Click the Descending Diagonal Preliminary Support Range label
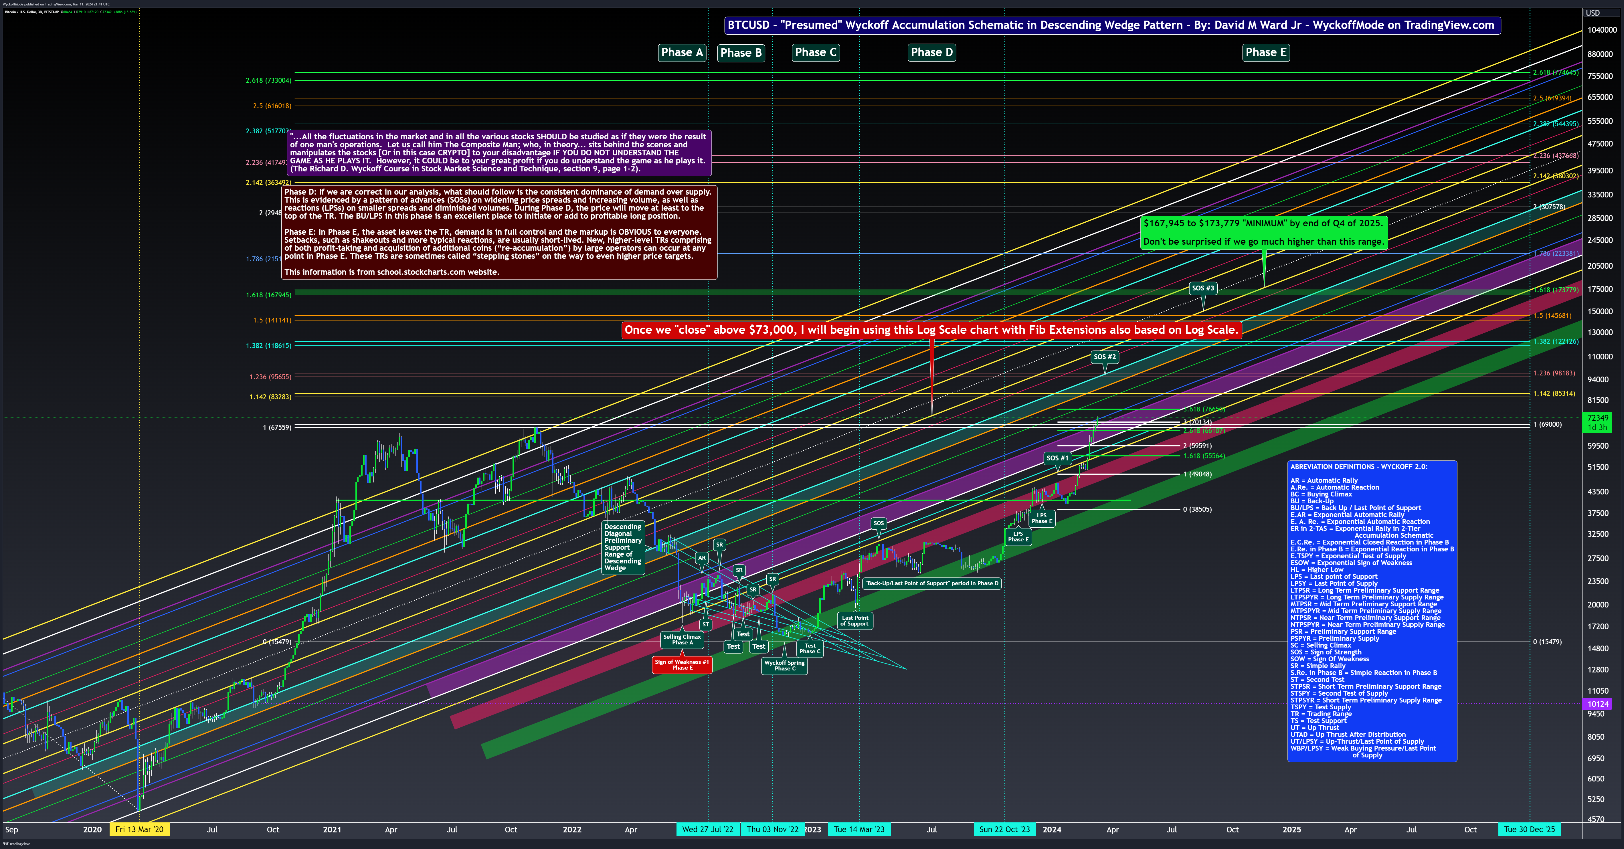Viewport: 1624px width, 849px height. (624, 547)
